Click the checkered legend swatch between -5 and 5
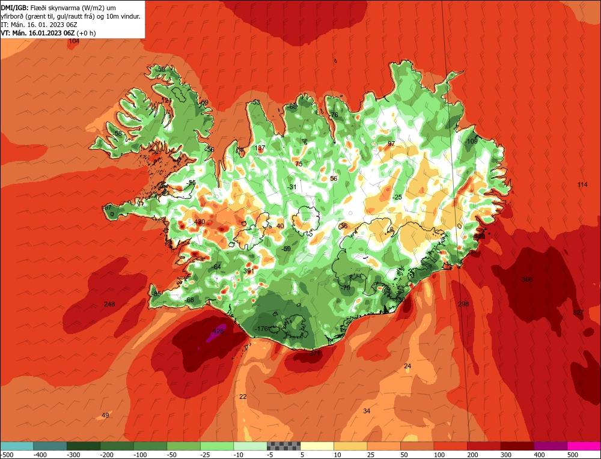The image size is (601, 459). click(x=284, y=446)
